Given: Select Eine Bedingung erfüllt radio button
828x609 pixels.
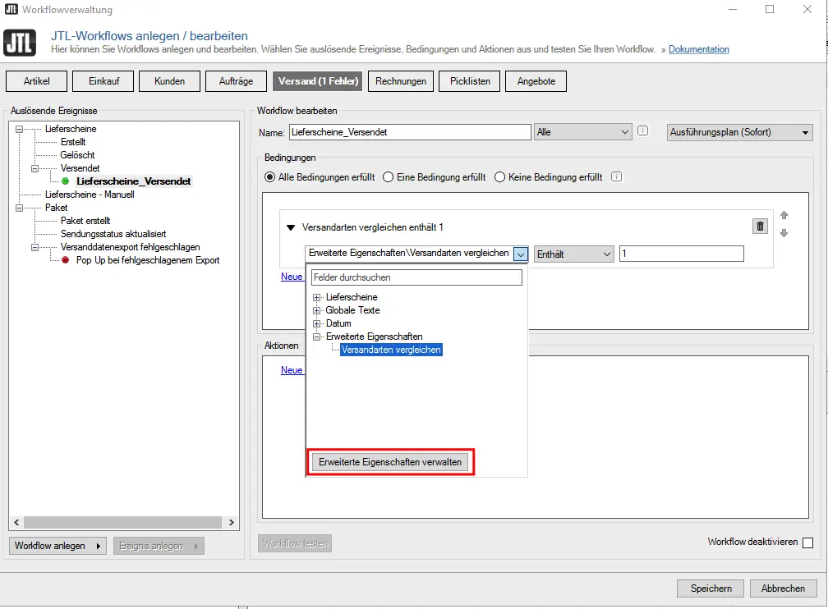Looking at the screenshot, I should [388, 177].
